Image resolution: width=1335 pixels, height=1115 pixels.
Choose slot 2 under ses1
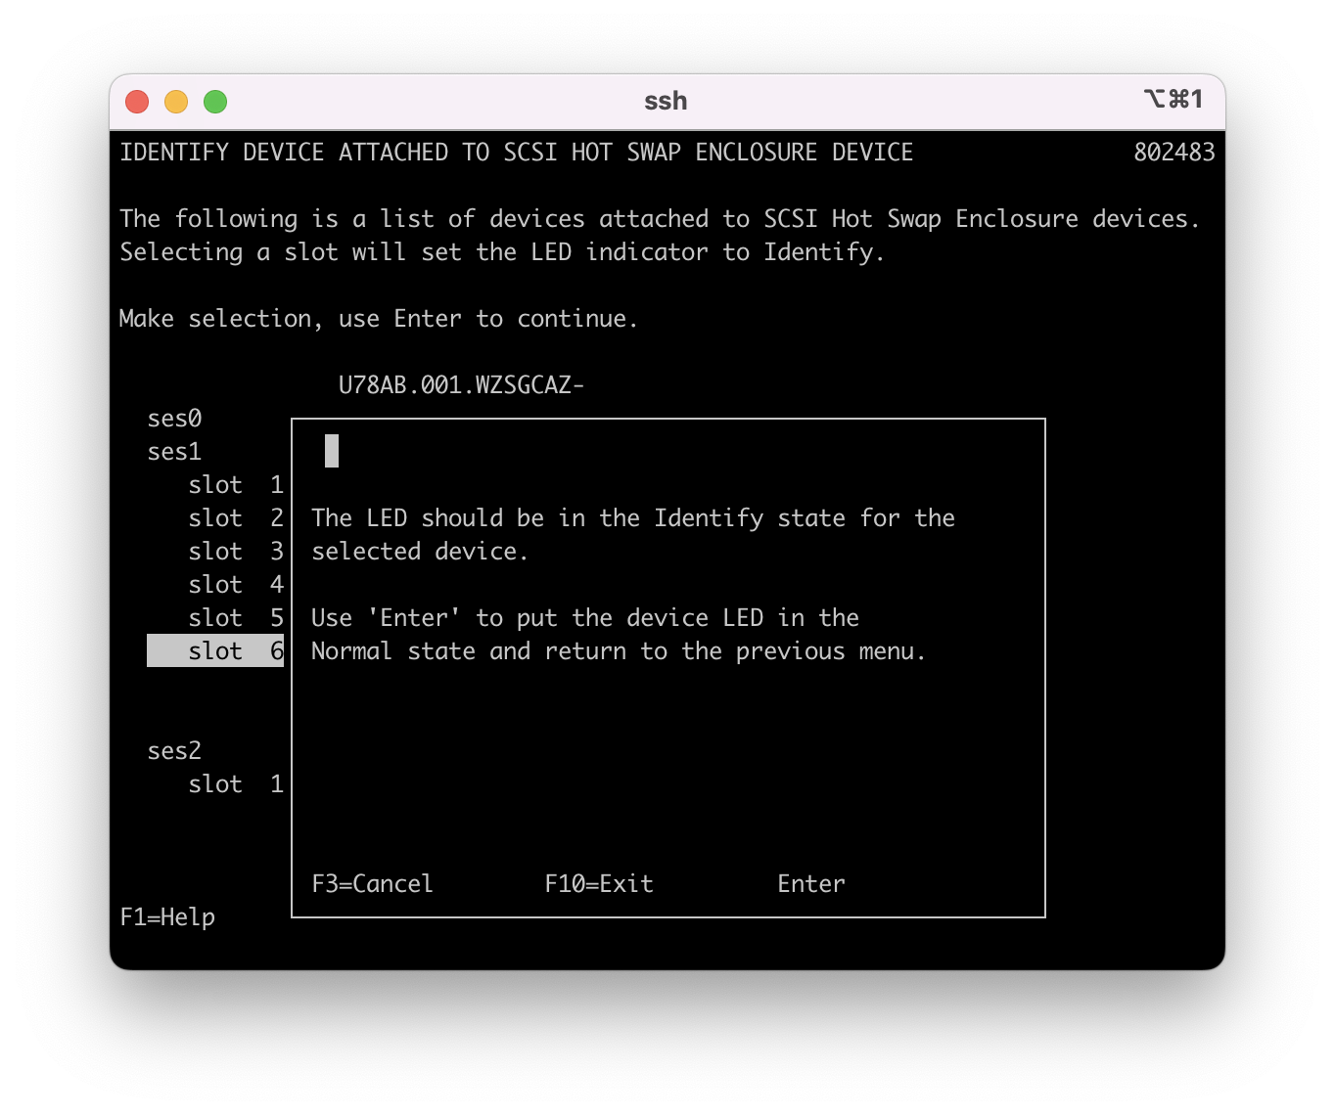236,518
